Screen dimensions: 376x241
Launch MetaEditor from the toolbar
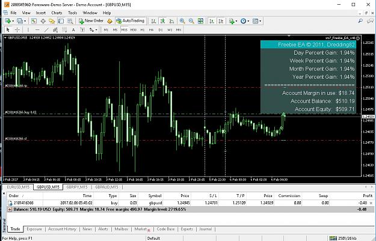click(x=109, y=21)
